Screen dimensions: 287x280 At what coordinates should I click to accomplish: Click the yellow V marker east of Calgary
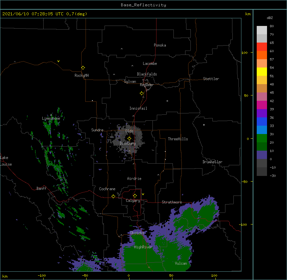[143, 194]
